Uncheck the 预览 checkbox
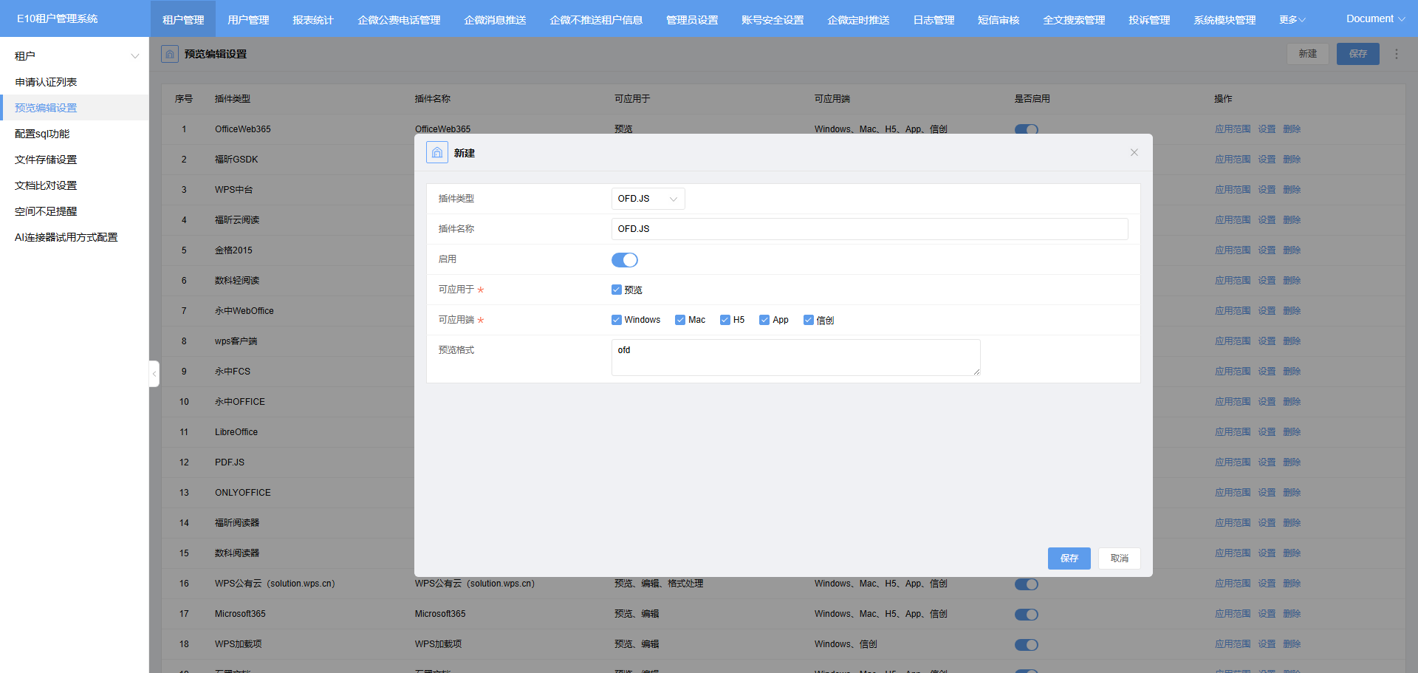 pos(616,290)
